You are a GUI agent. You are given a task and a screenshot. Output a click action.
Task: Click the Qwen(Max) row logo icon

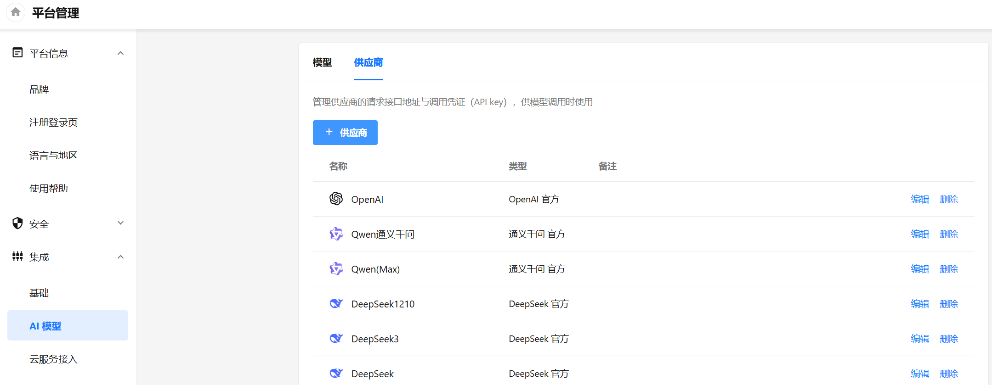tap(336, 269)
